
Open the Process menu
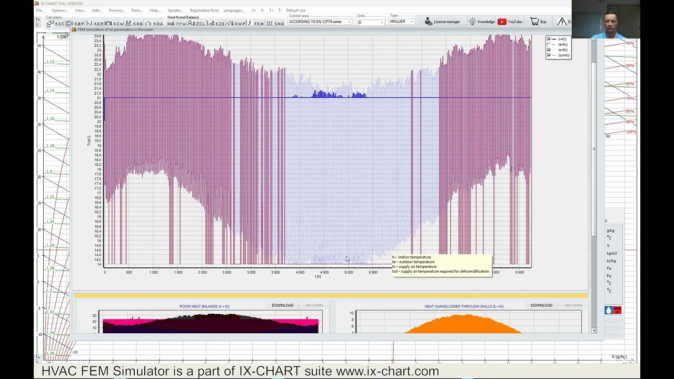[x=117, y=11]
